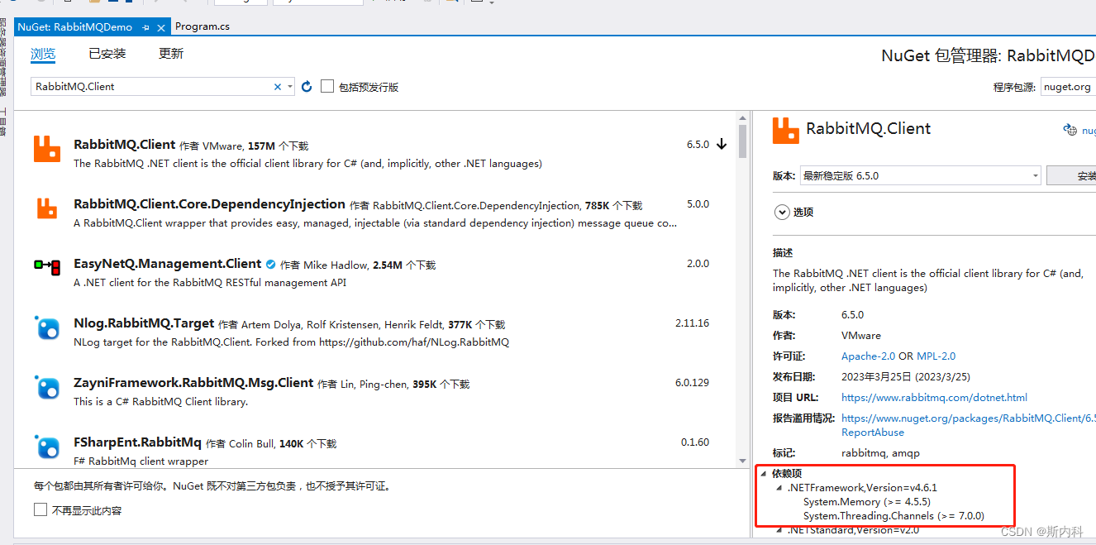Select the ZayniFramework.RabbitMQ.Msg.Client package title
This screenshot has height=545, width=1096.
pos(193,383)
